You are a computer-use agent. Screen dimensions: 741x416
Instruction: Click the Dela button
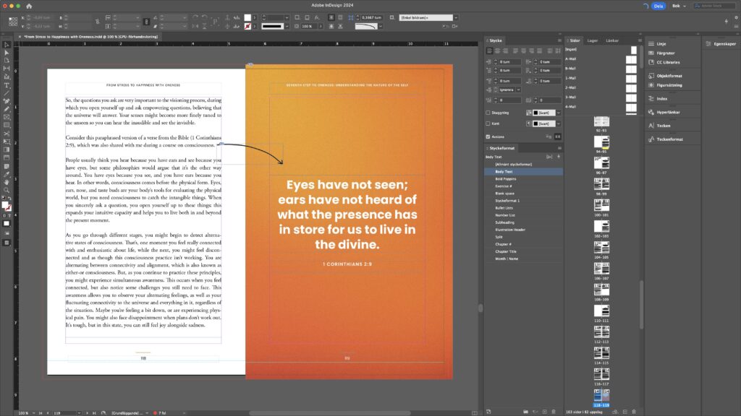click(x=659, y=6)
